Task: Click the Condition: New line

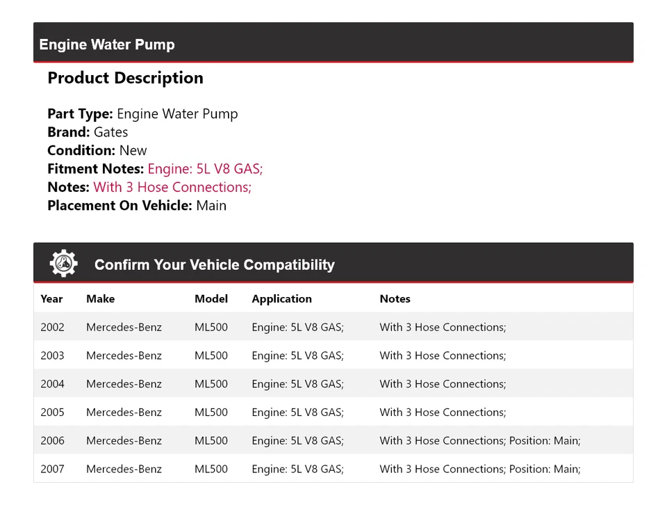Action: (x=97, y=150)
